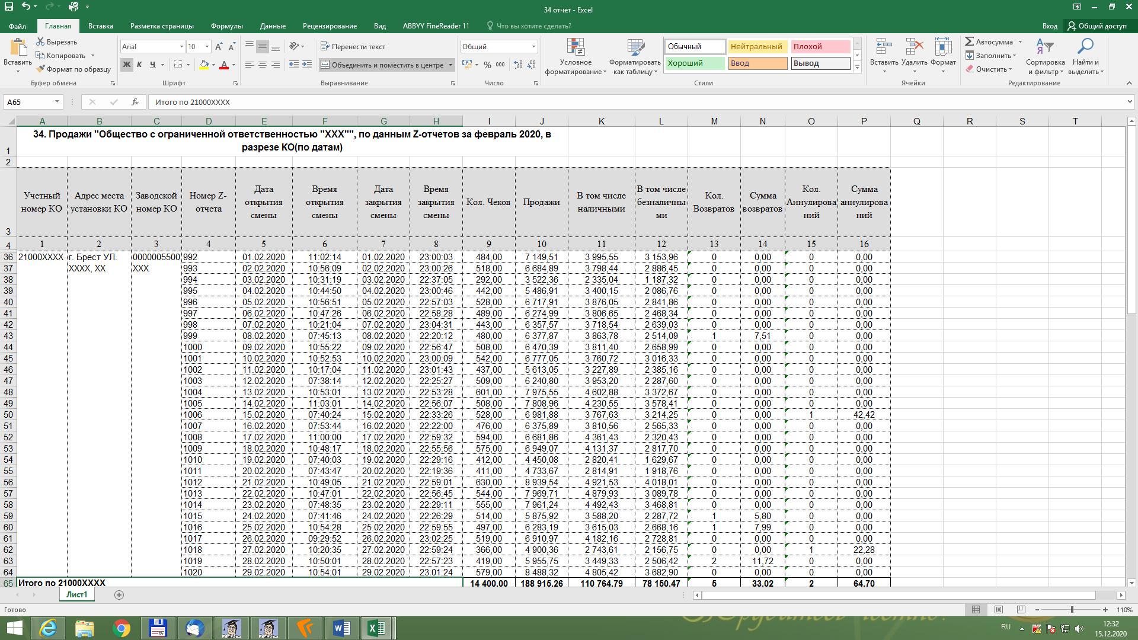Decrease font size icon
1138x640 pixels.
(x=232, y=46)
